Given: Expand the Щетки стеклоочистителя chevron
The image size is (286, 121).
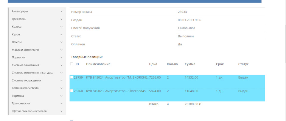Looking at the screenshot, I should click(x=61, y=111).
